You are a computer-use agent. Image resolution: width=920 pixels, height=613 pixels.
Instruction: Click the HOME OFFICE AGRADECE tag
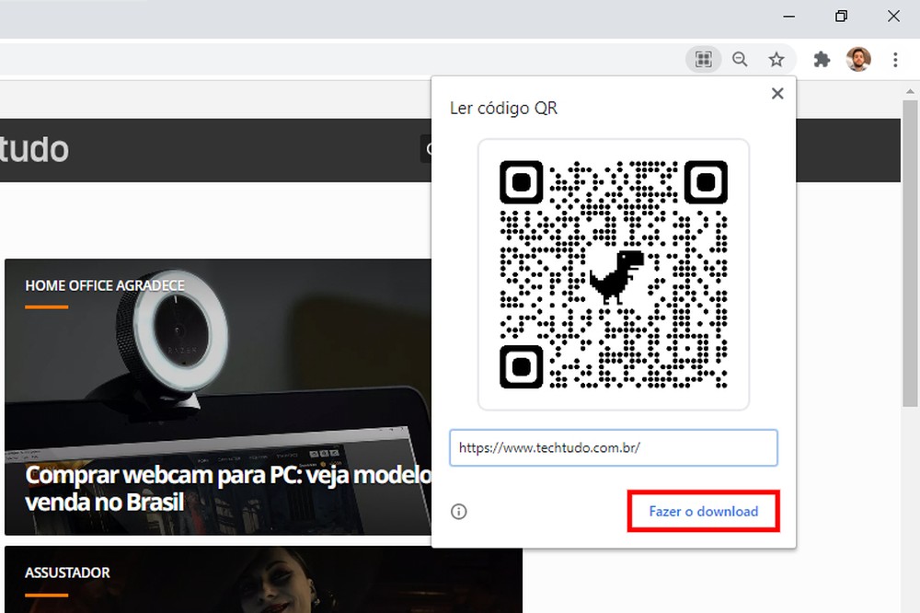105,285
